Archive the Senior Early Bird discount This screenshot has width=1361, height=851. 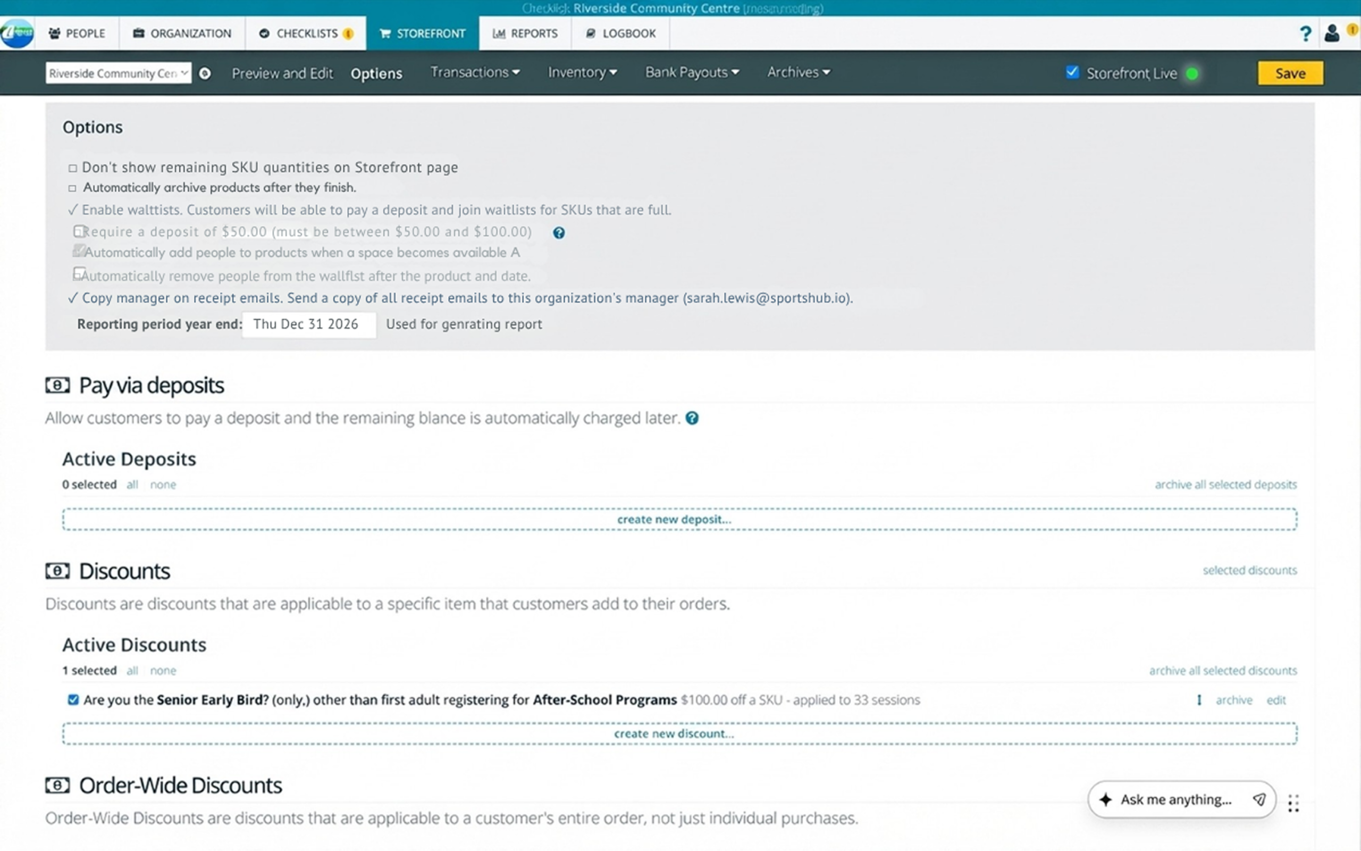[1234, 700]
